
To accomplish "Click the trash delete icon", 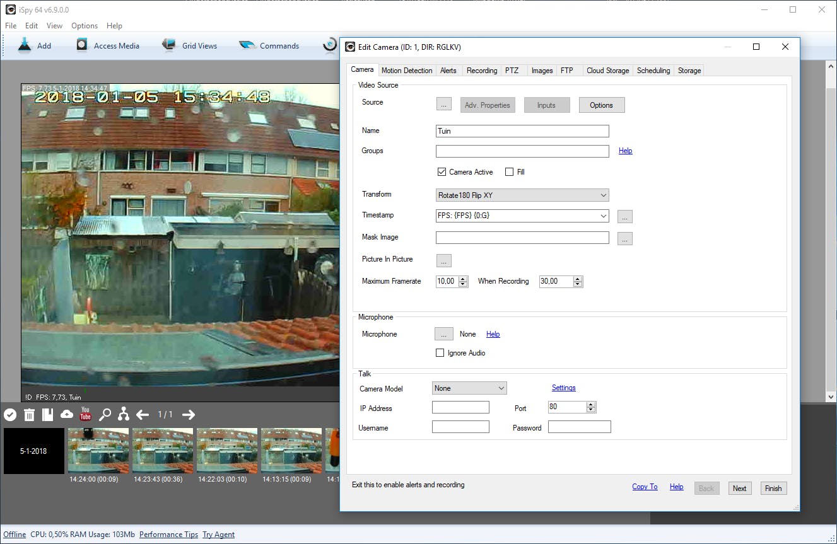I will tap(29, 414).
